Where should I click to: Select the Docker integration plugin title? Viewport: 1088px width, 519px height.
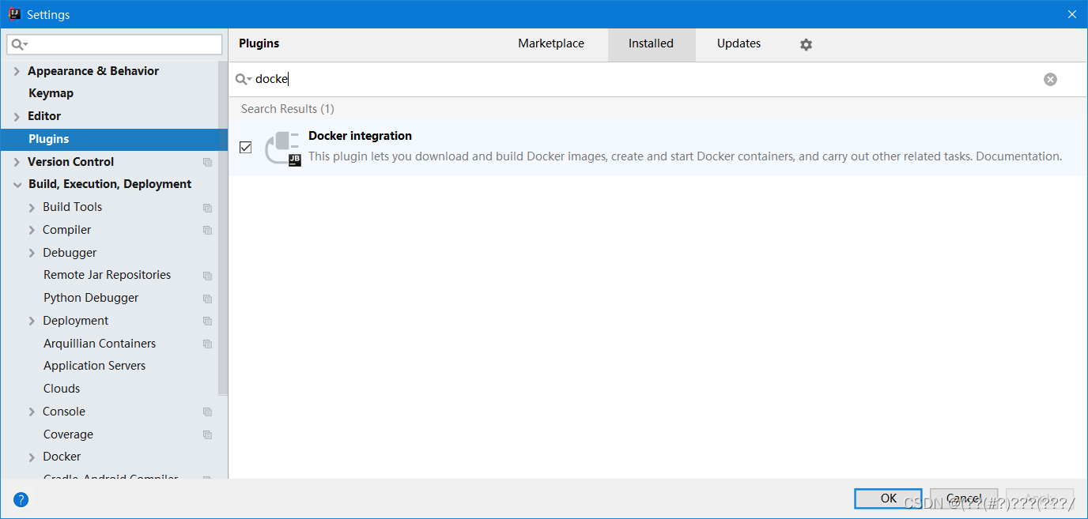point(360,136)
